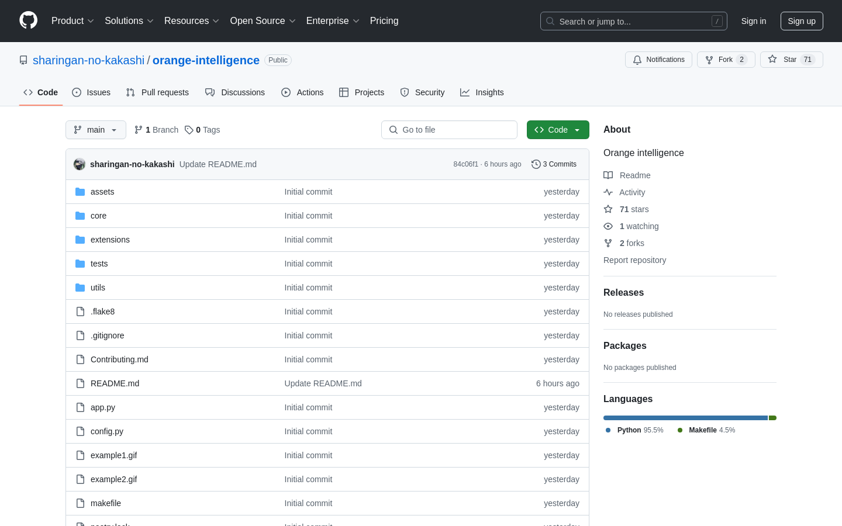This screenshot has width=842, height=526.
Task: Open the orange-intelligence repository link
Action: click(x=206, y=60)
